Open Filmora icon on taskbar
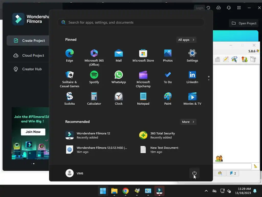 pos(159,191)
